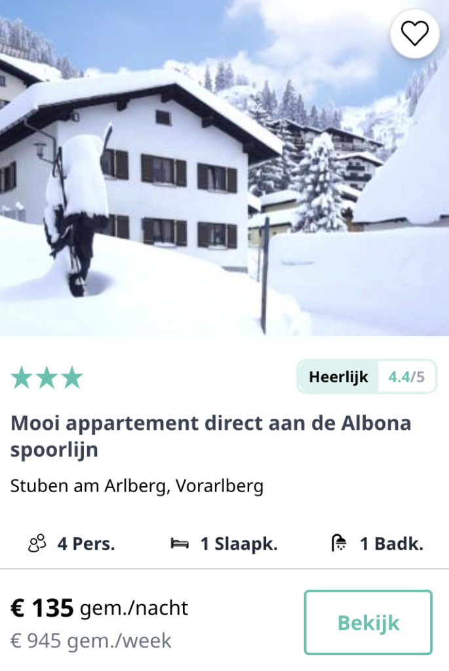This screenshot has height=671, width=449.
Task: Click the word spoorlijn in title
Action: 54,450
